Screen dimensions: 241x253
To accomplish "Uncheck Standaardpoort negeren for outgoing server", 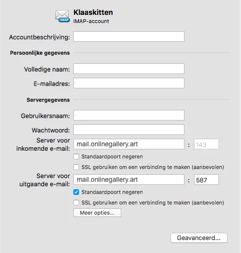I will pos(76,192).
